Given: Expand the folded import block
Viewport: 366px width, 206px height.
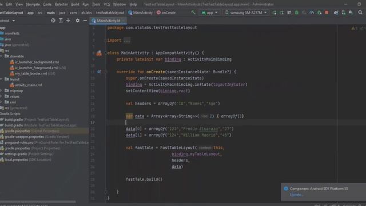Looking at the screenshot, I should tap(127, 40).
